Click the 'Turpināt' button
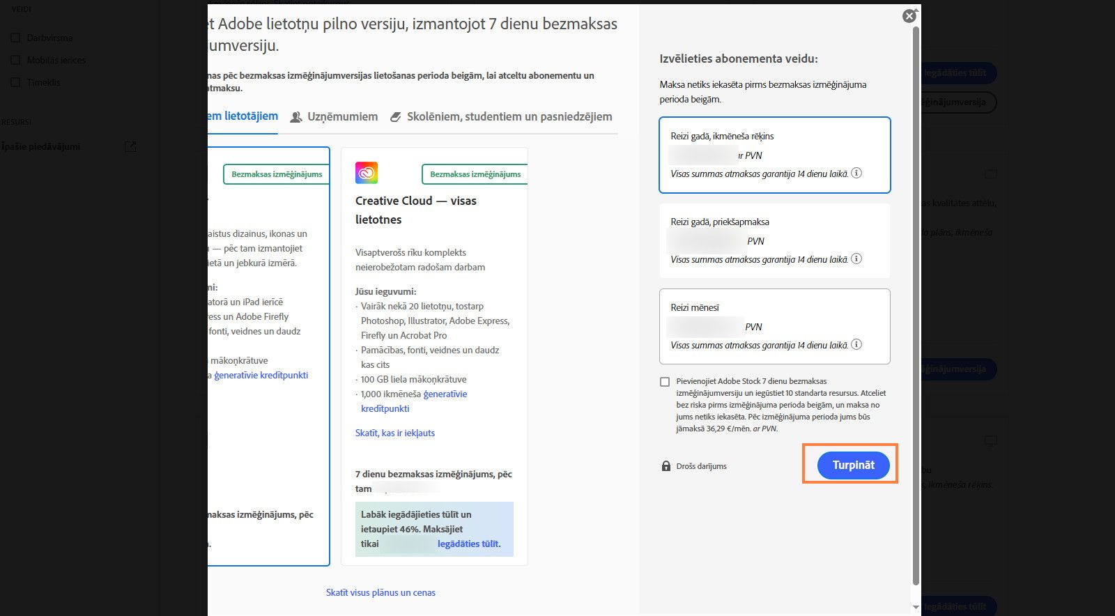The image size is (1115, 616). pos(853,465)
